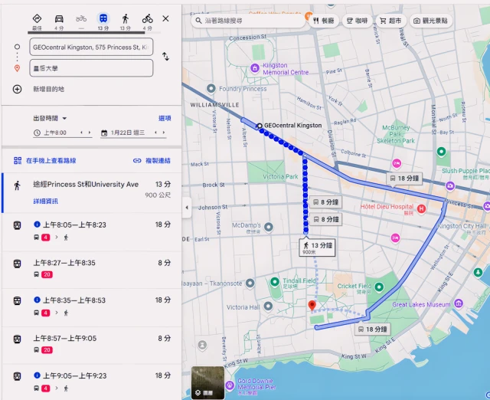The height and width of the screenshot is (400, 490).
Task: Click the upper 18 分鐘 bus label on Princess St
Action: 404,179
